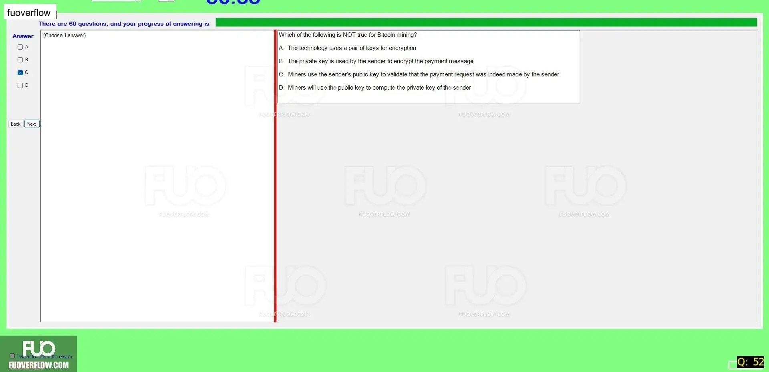Select option text 'The technology uses a pair of keys'
This screenshot has width=769, height=372.
point(333,48)
